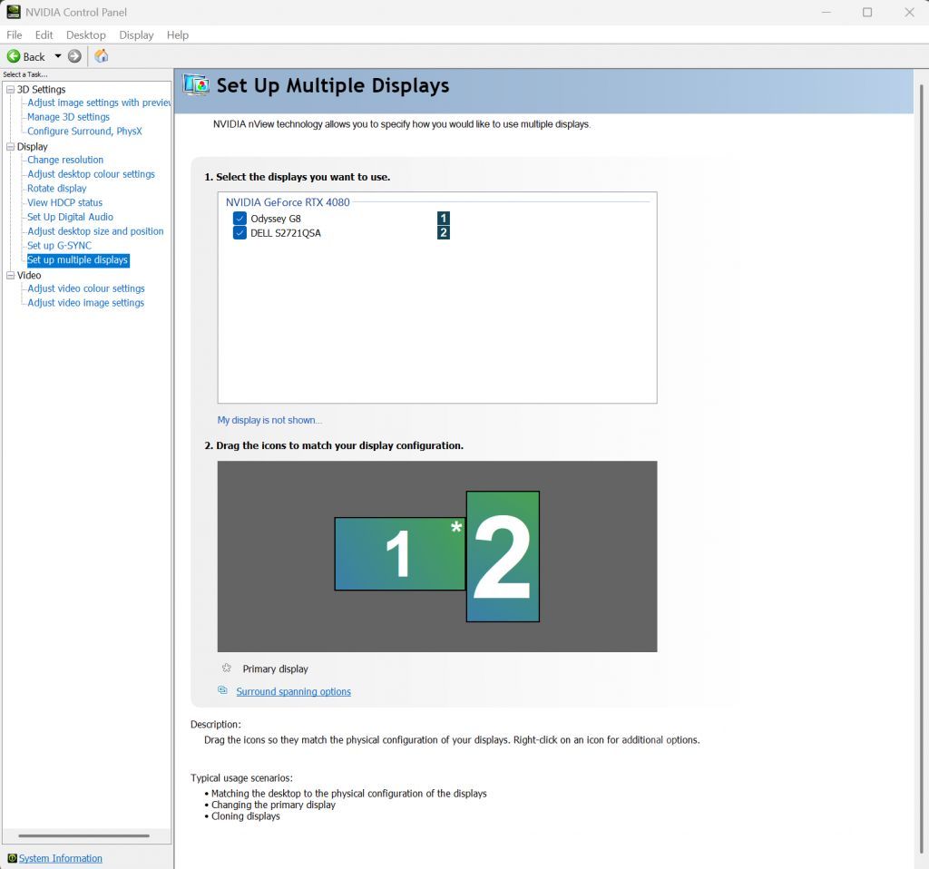Click the NVIDIA logo in title bar
This screenshot has width=929, height=869.
point(14,12)
